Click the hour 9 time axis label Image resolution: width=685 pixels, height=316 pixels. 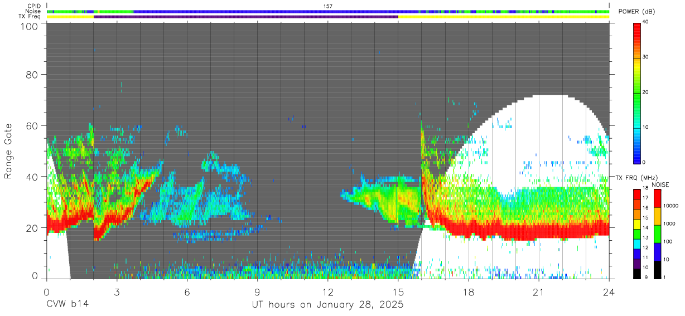point(257,291)
